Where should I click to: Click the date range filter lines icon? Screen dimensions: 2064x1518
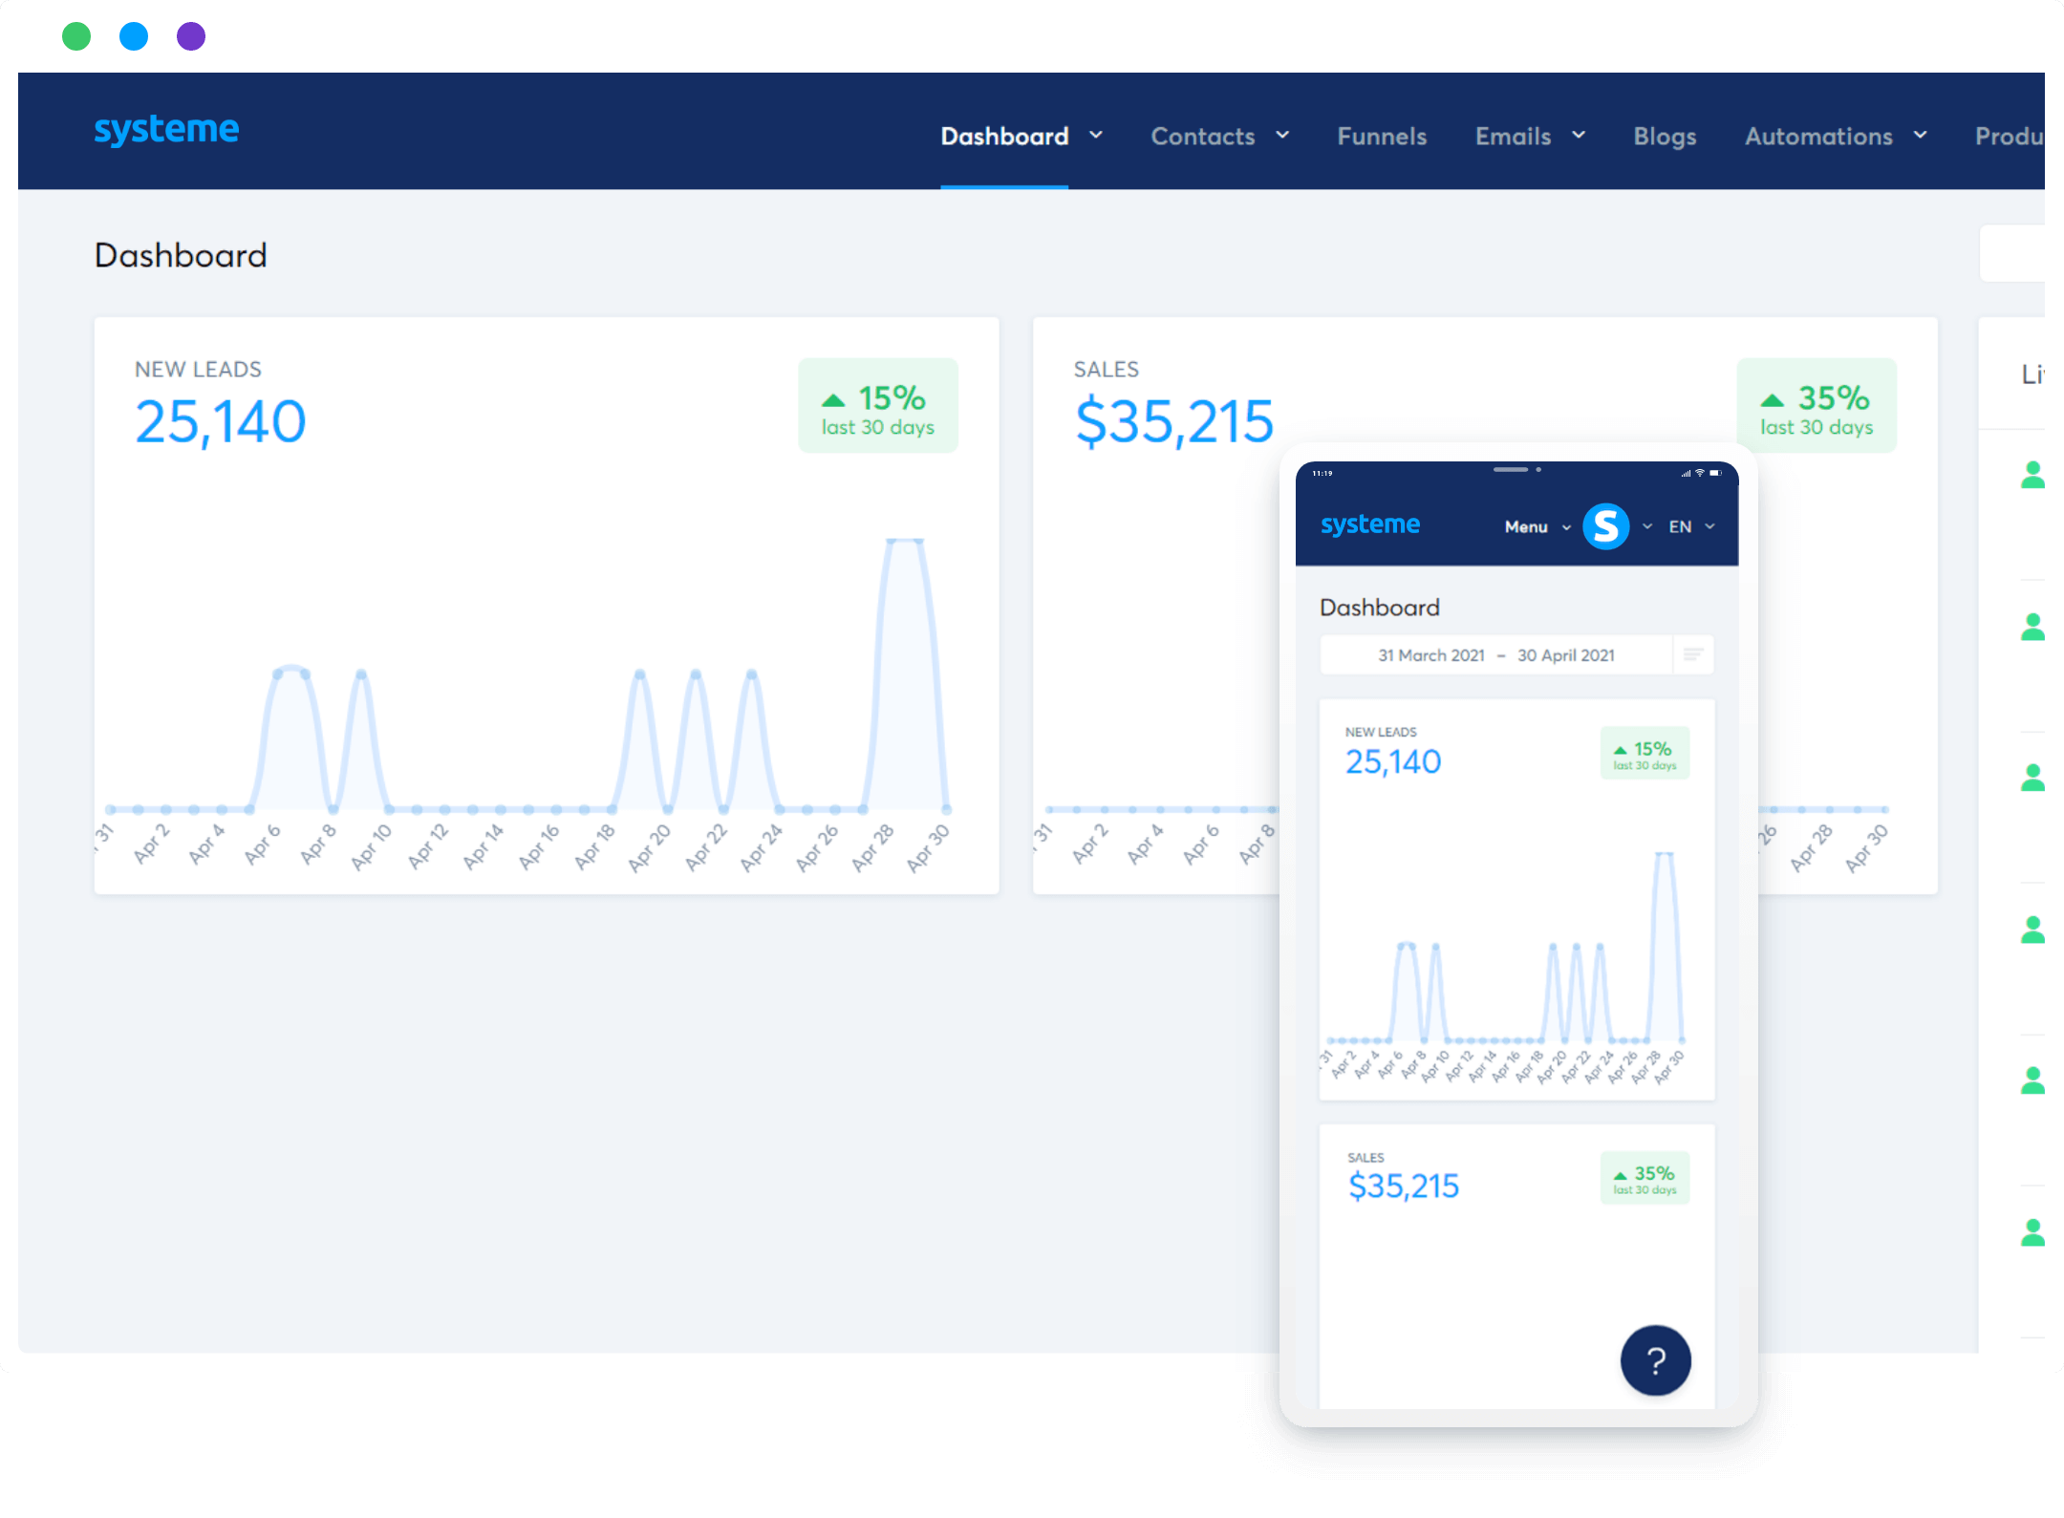[1693, 655]
